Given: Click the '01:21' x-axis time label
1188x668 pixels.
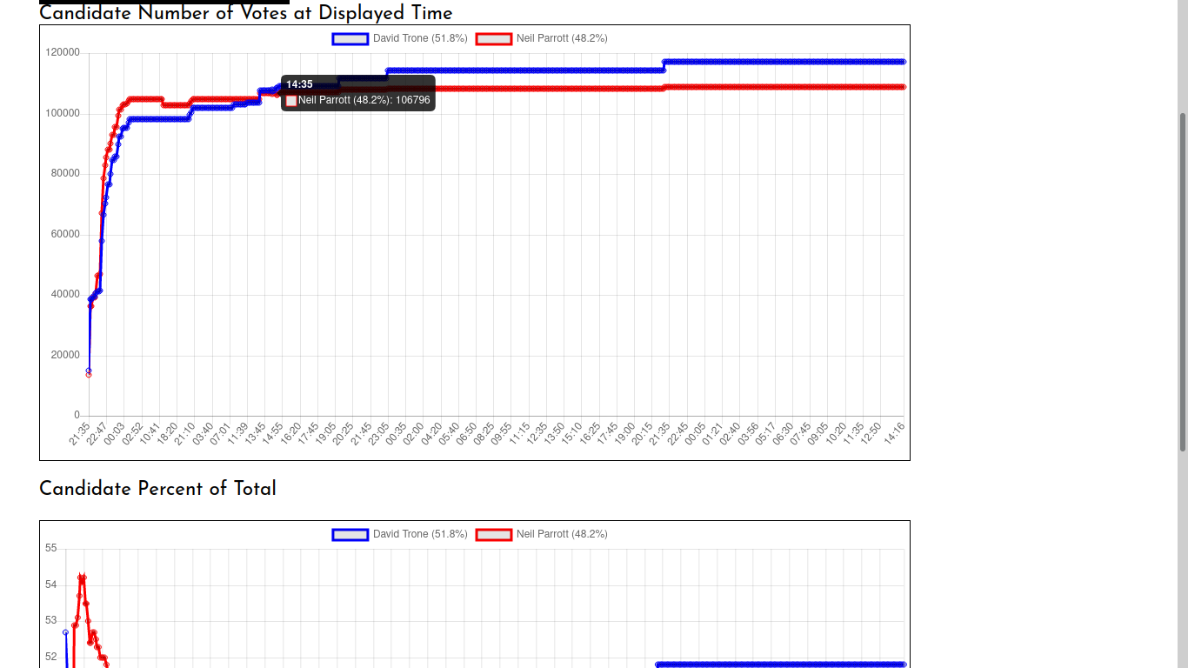Looking at the screenshot, I should click(715, 432).
